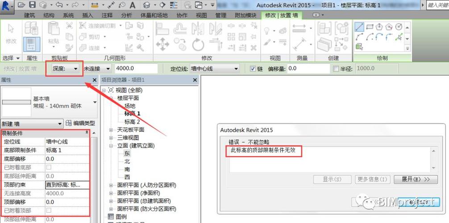
Task: Switch to the 附加模块 ribbon tab
Action: [x=245, y=16]
